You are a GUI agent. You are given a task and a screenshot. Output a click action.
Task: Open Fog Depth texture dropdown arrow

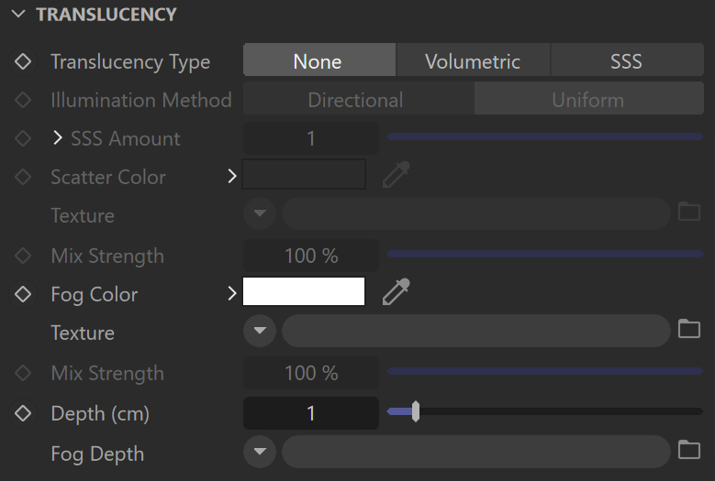260,452
